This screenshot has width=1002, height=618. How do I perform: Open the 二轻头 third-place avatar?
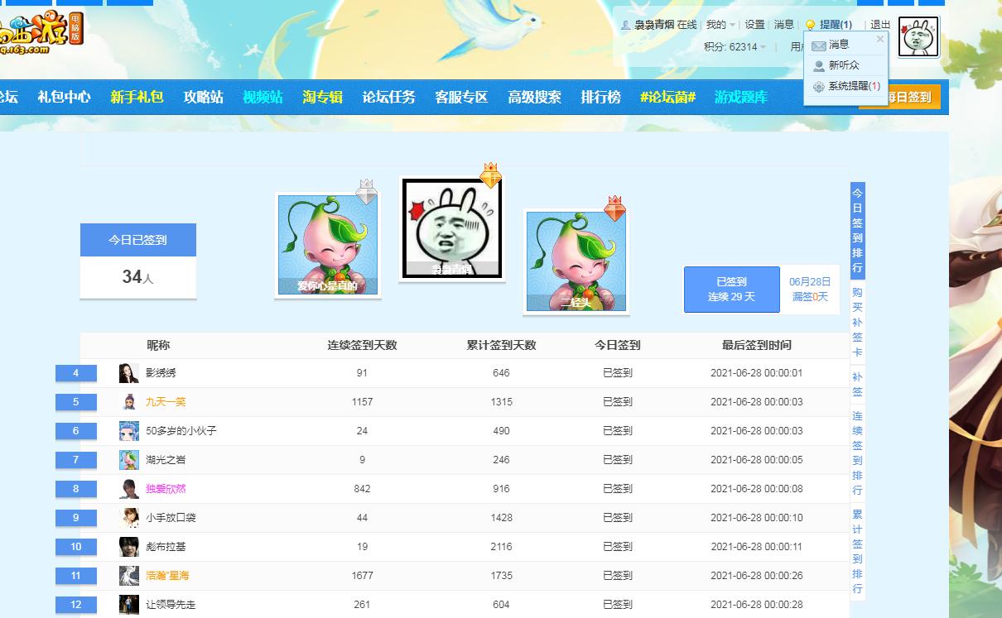point(576,261)
